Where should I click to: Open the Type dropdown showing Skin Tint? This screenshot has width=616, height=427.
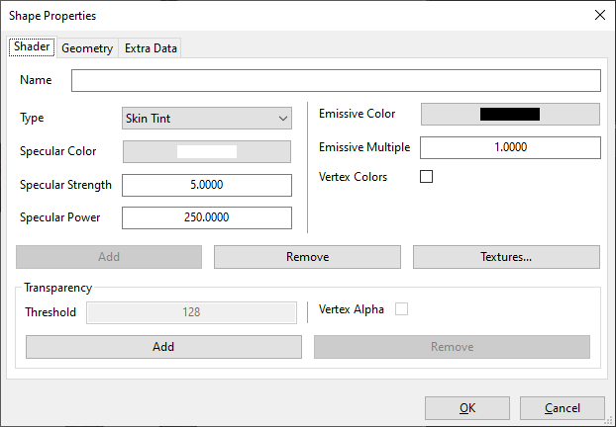tap(207, 118)
